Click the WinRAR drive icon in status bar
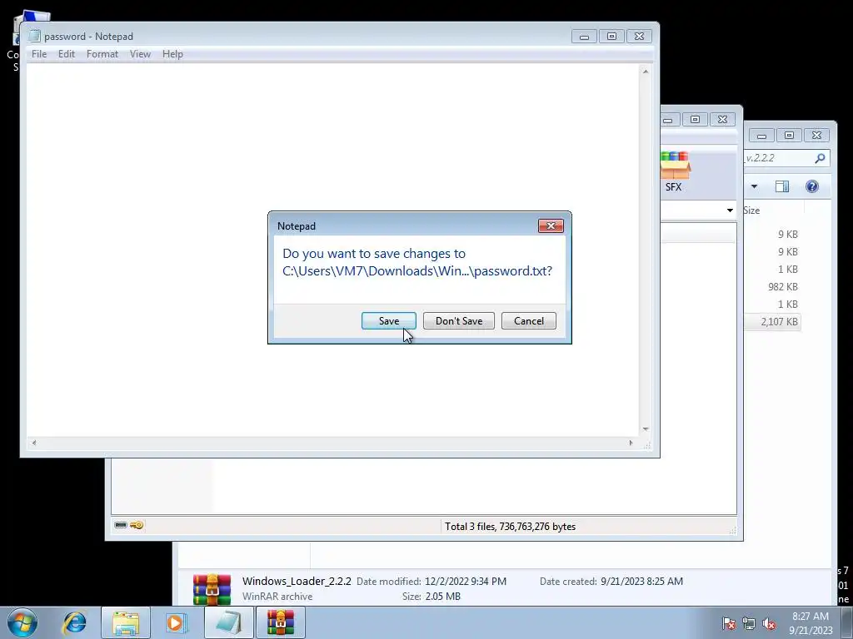This screenshot has height=639, width=853. [x=121, y=525]
